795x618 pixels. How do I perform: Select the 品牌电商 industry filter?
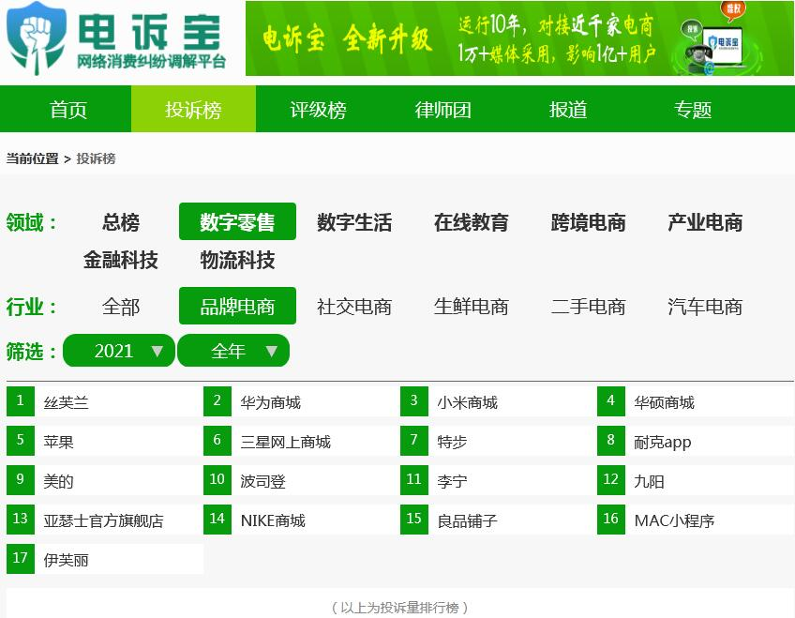pos(237,307)
